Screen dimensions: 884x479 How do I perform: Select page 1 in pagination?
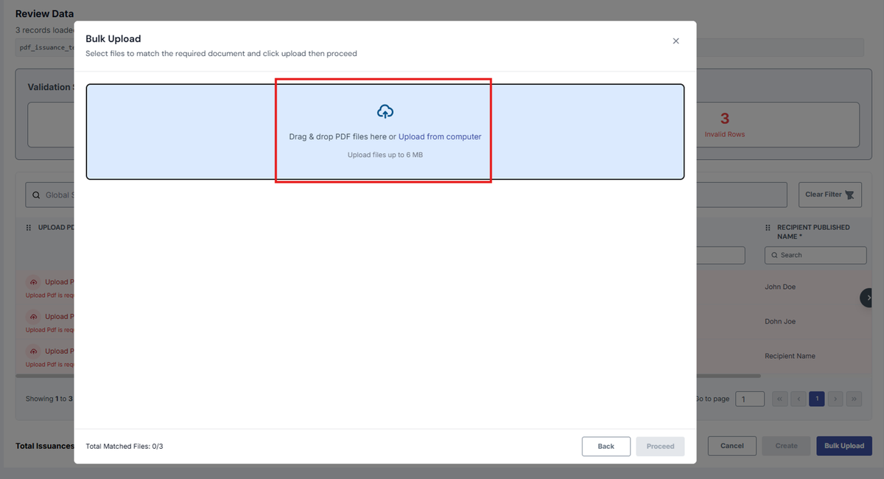coord(816,399)
